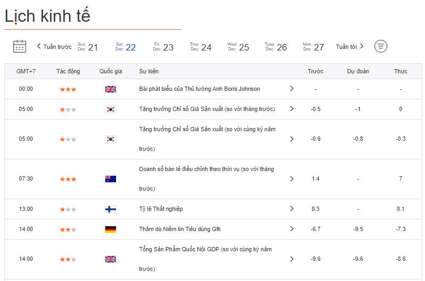425x281 pixels.
Task: Expand the Boris Johnson speech row
Action: pos(291,89)
